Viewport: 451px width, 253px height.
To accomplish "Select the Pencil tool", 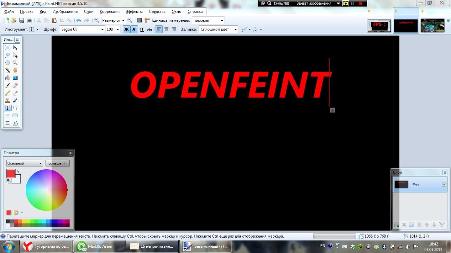I will click(x=7, y=93).
